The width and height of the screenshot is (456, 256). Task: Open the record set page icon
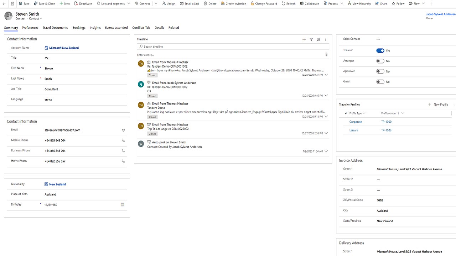coord(12,4)
